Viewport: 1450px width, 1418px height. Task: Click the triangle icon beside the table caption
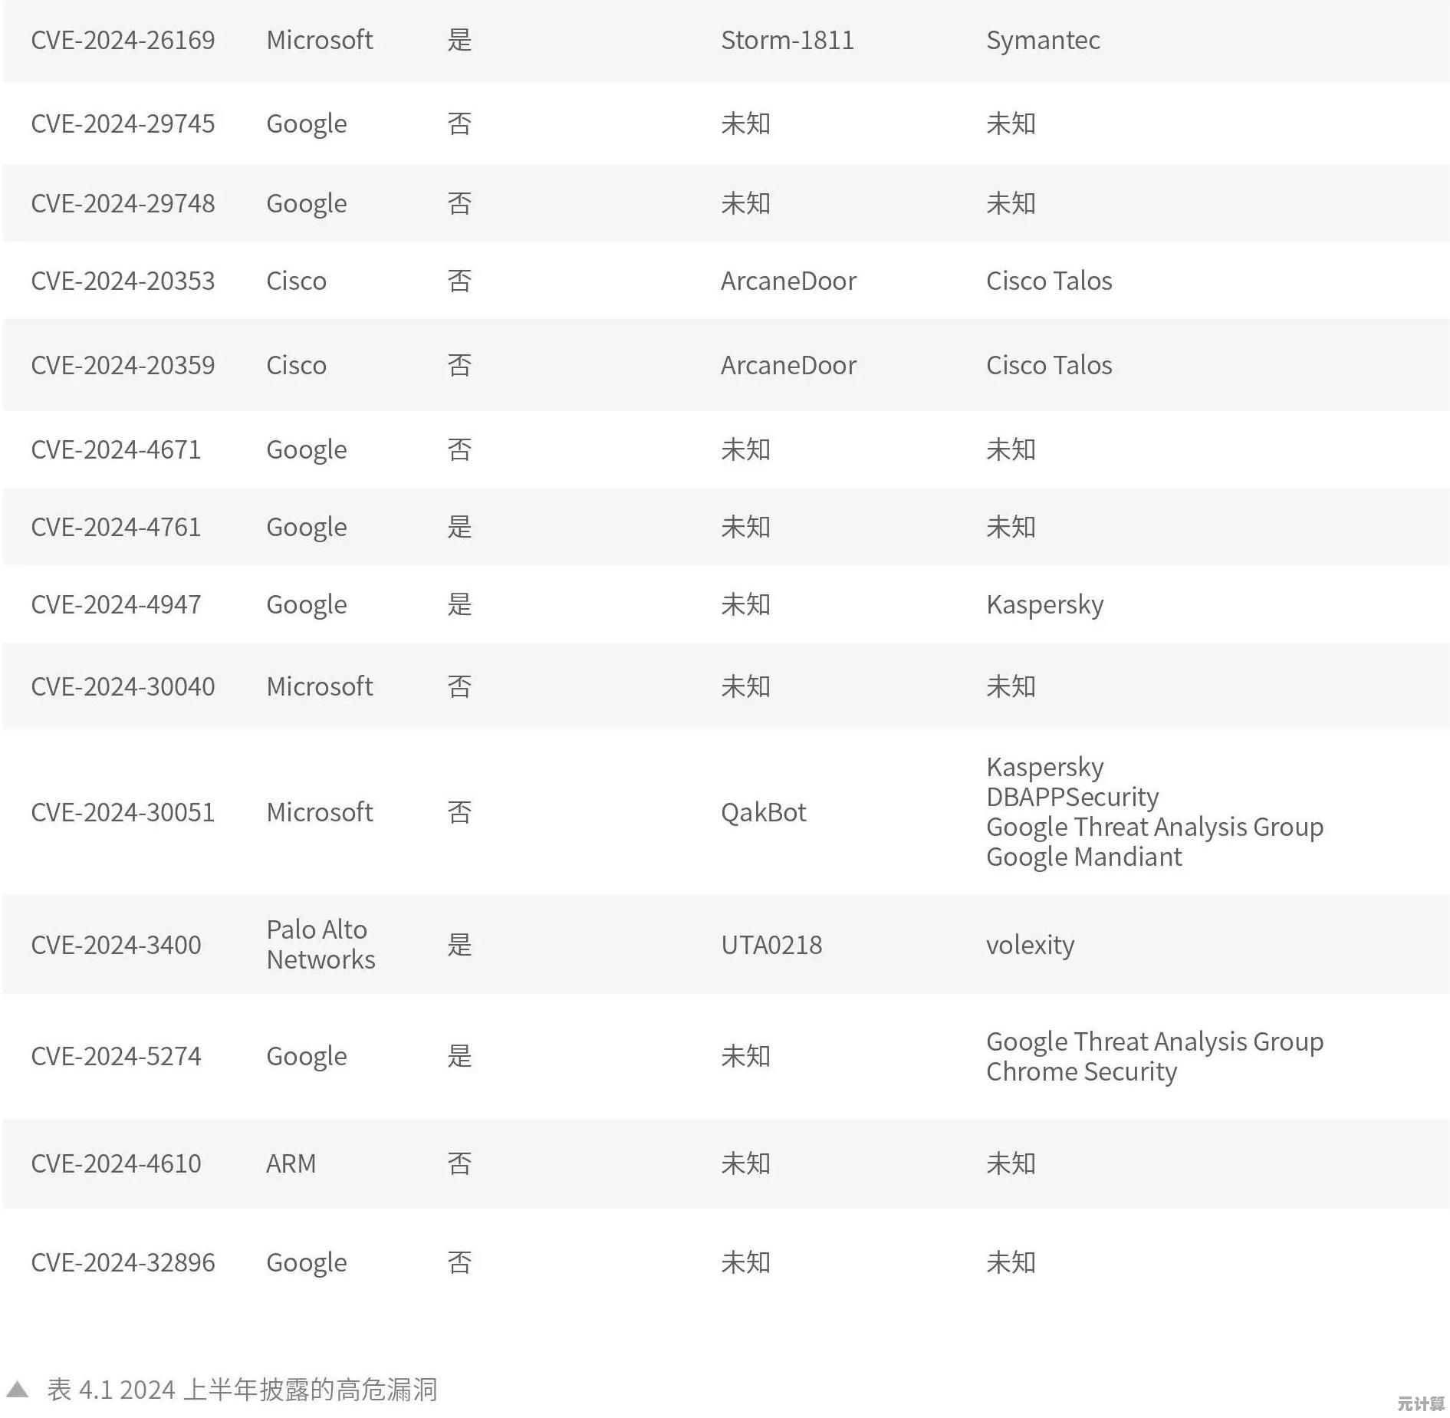(17, 1389)
